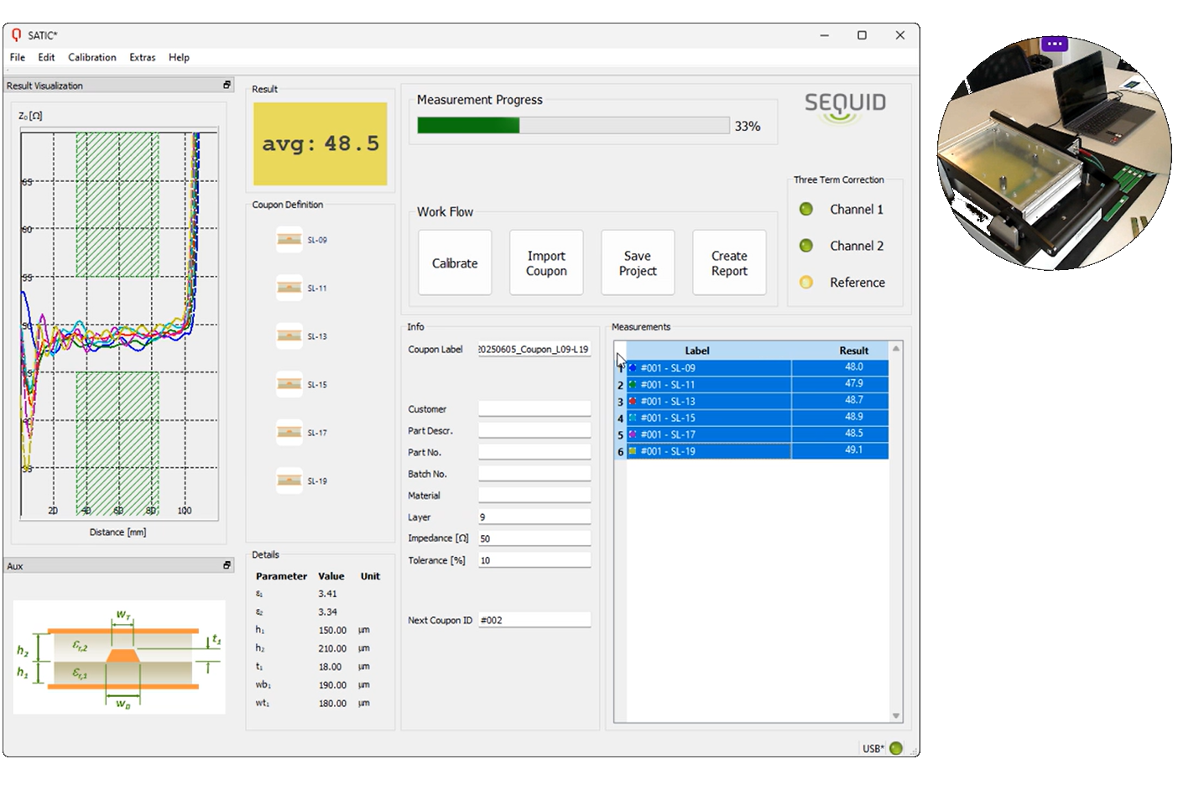Click the SL-17 coupon stackup icon

point(289,433)
